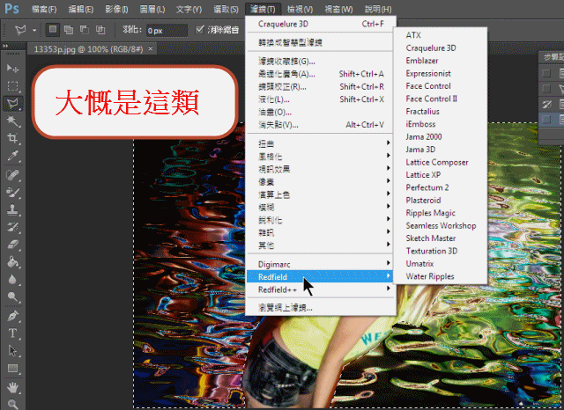Select the Horizontal Type tool
This screenshot has height=410, width=564.
click(x=13, y=333)
